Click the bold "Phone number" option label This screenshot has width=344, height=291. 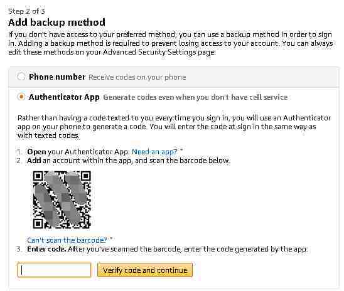(57, 77)
